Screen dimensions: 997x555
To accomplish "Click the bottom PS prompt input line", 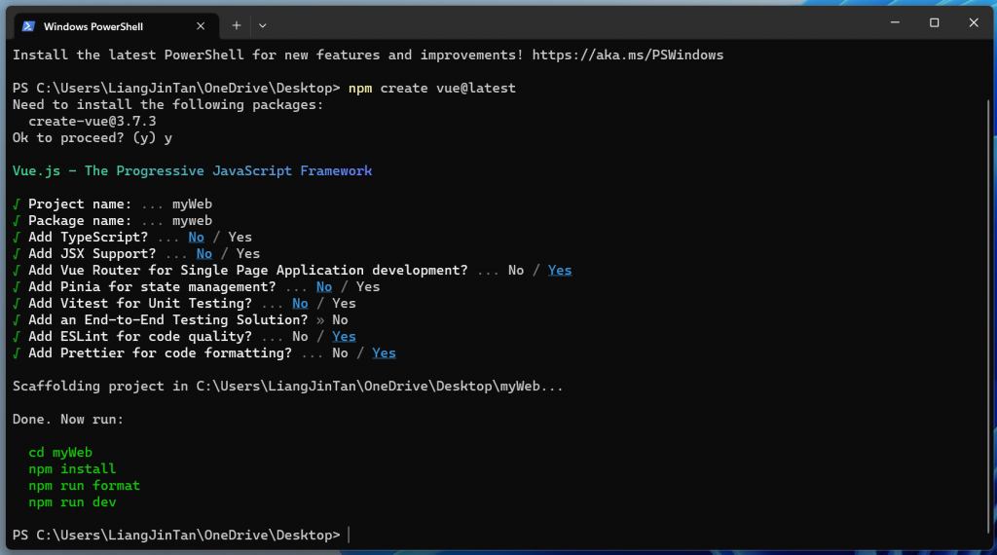I will coord(181,535).
